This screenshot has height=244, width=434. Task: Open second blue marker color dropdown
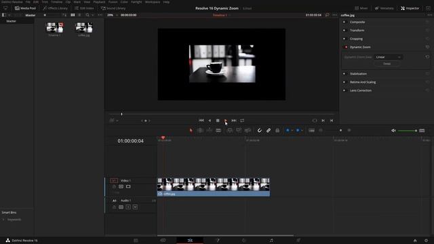pos(302,130)
